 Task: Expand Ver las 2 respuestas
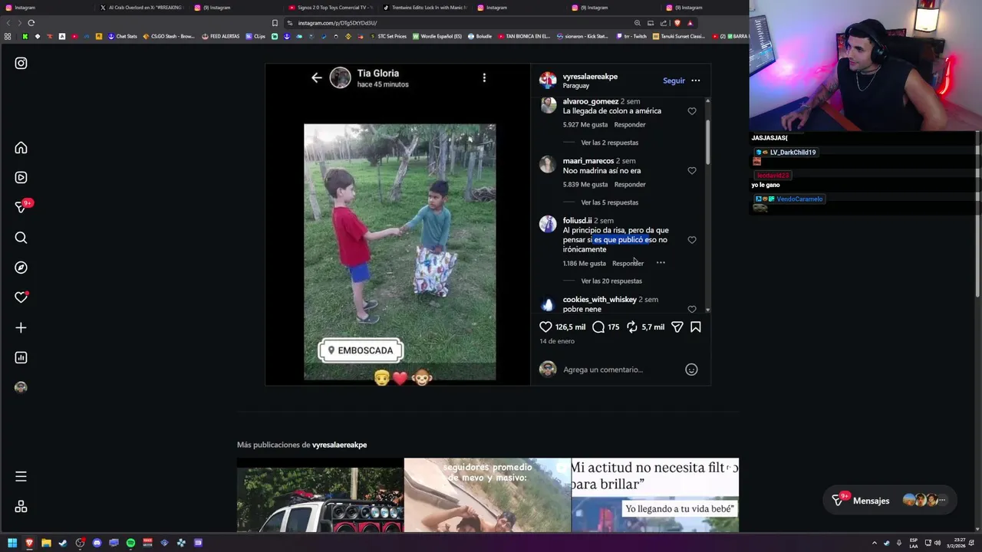609,143
